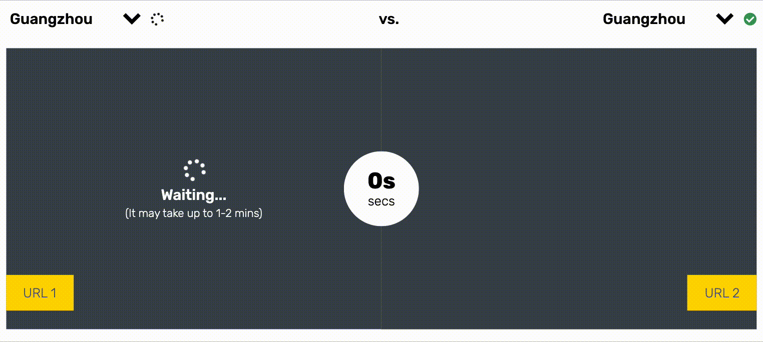This screenshot has width=763, height=342.
Task: Expand the right Guangzhou chevron arrow
Action: click(x=724, y=19)
